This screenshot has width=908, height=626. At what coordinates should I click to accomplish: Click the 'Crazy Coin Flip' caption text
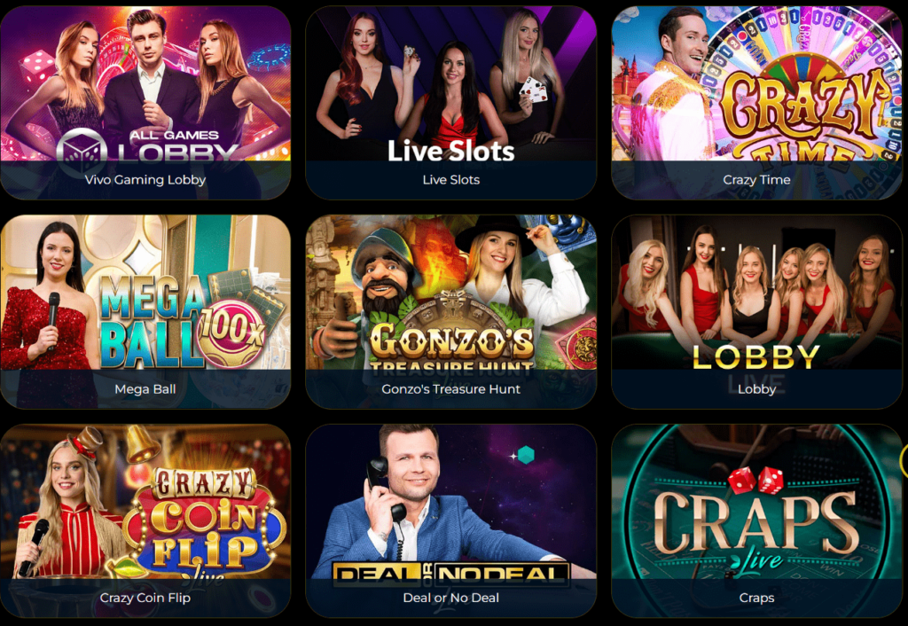(145, 598)
